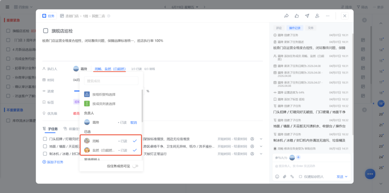Image resolution: width=389 pixels, height=193 pixels.
Task: Open the 6月19日 星期五 date dropdown
Action: point(185,7)
